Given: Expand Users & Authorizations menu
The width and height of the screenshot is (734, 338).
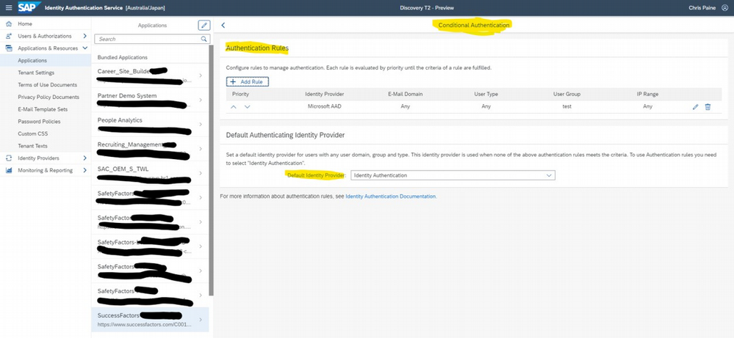Looking at the screenshot, I should (x=84, y=36).
